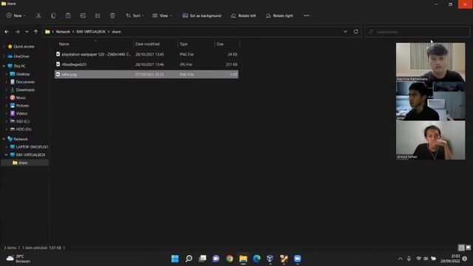Image resolution: width=473 pixels, height=266 pixels.
Task: Open Pictures folder in sidebar
Action: point(22,106)
